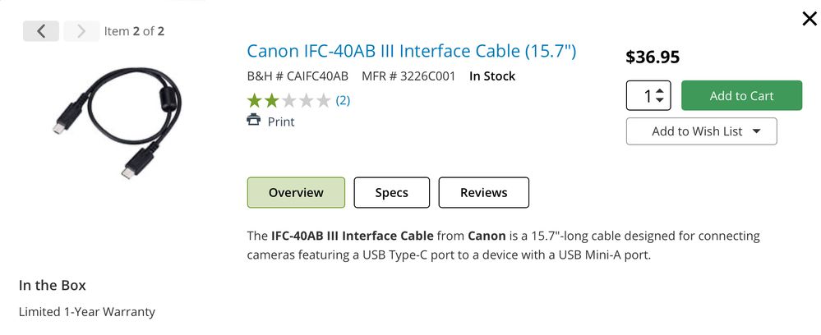821x335 pixels.
Task: Click the printer icon
Action: [x=254, y=121]
